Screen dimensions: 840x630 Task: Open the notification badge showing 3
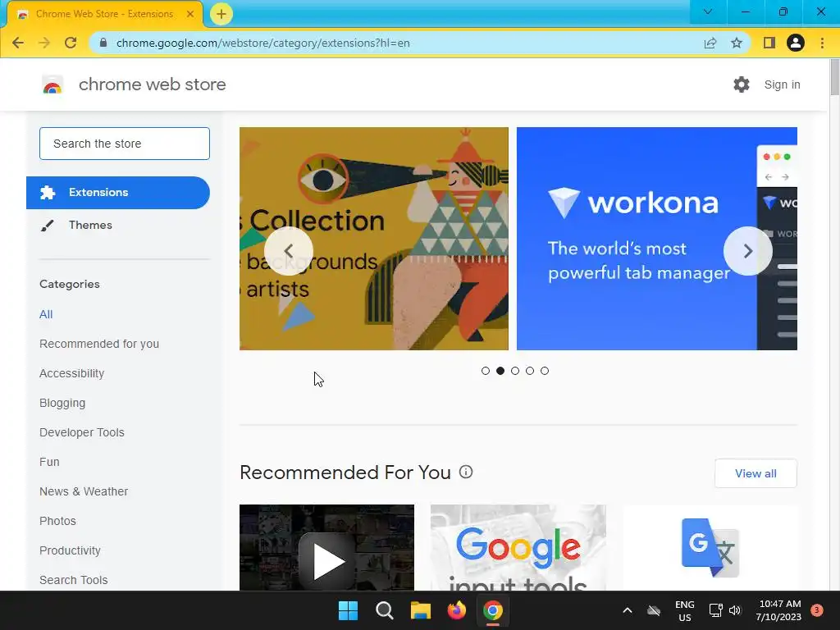[817, 610]
